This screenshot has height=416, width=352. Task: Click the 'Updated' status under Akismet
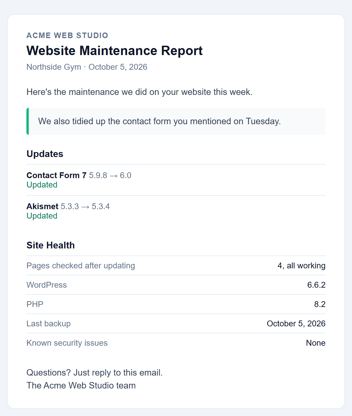tap(42, 216)
